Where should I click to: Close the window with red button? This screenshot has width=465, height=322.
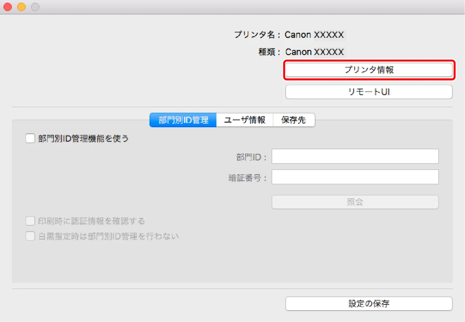pyautogui.click(x=7, y=7)
